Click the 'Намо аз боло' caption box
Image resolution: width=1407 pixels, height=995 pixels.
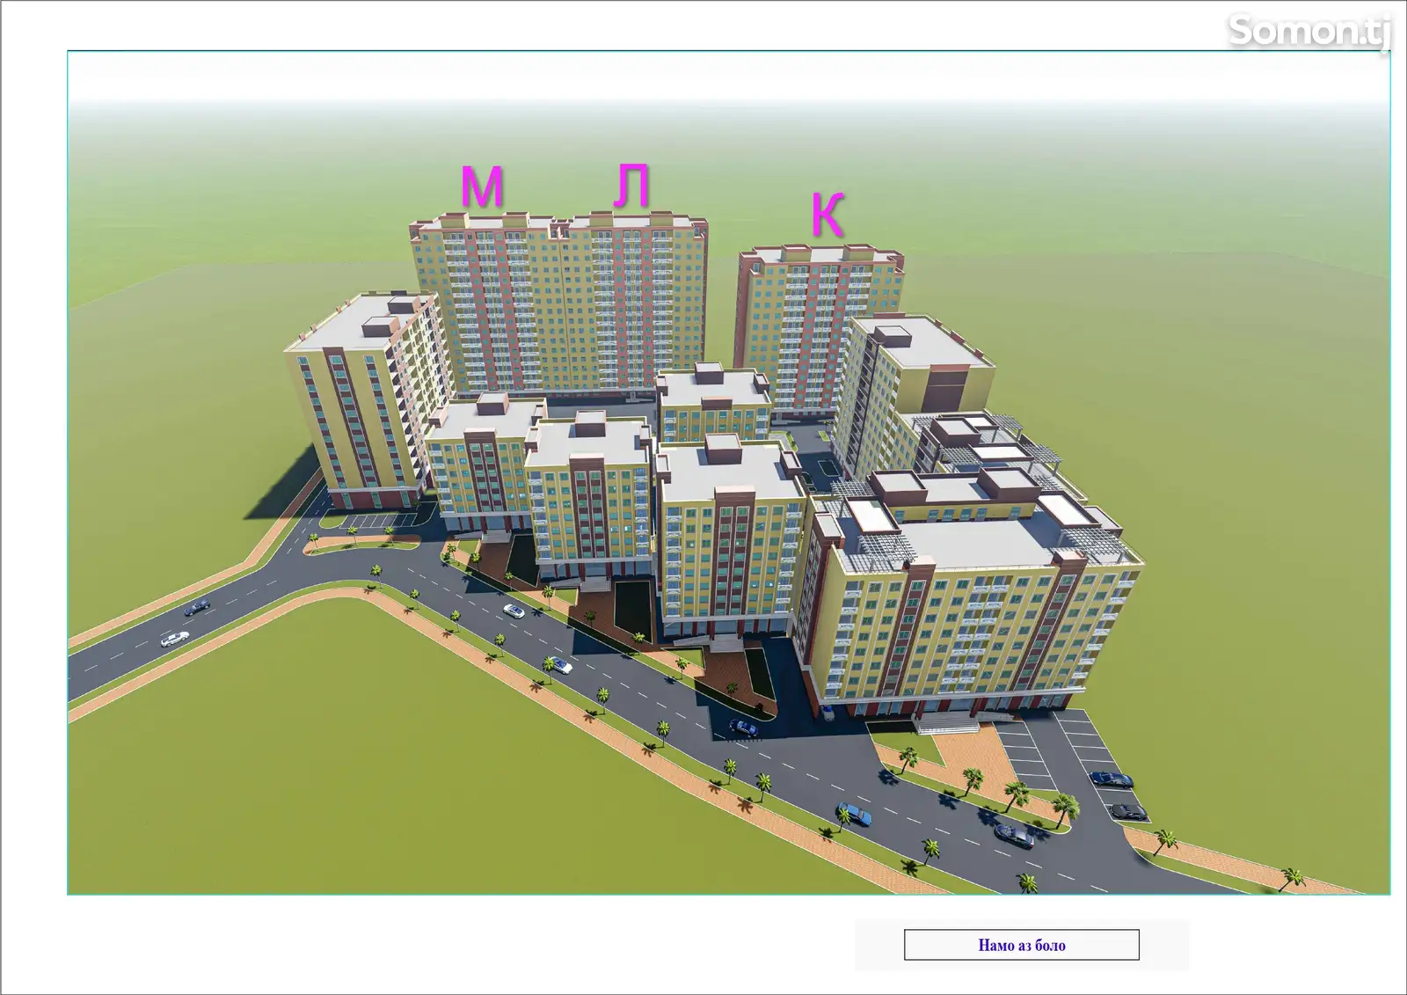pos(1021,945)
